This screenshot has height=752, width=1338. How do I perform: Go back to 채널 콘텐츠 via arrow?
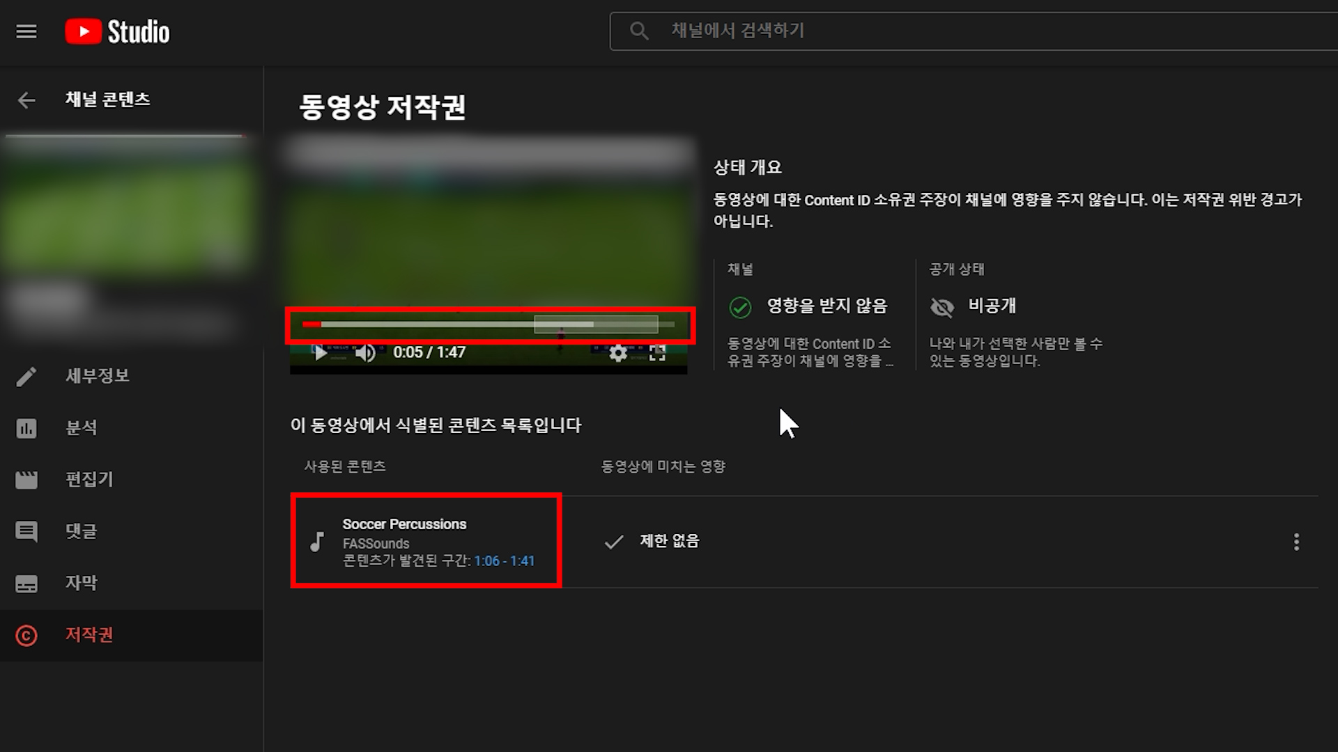pos(26,100)
